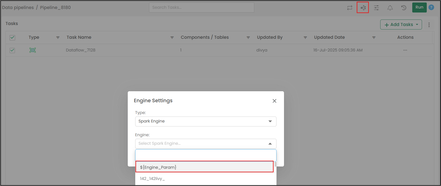The image size is (441, 186).
Task: Open engine settings icon in top toolbar
Action: 363,8
